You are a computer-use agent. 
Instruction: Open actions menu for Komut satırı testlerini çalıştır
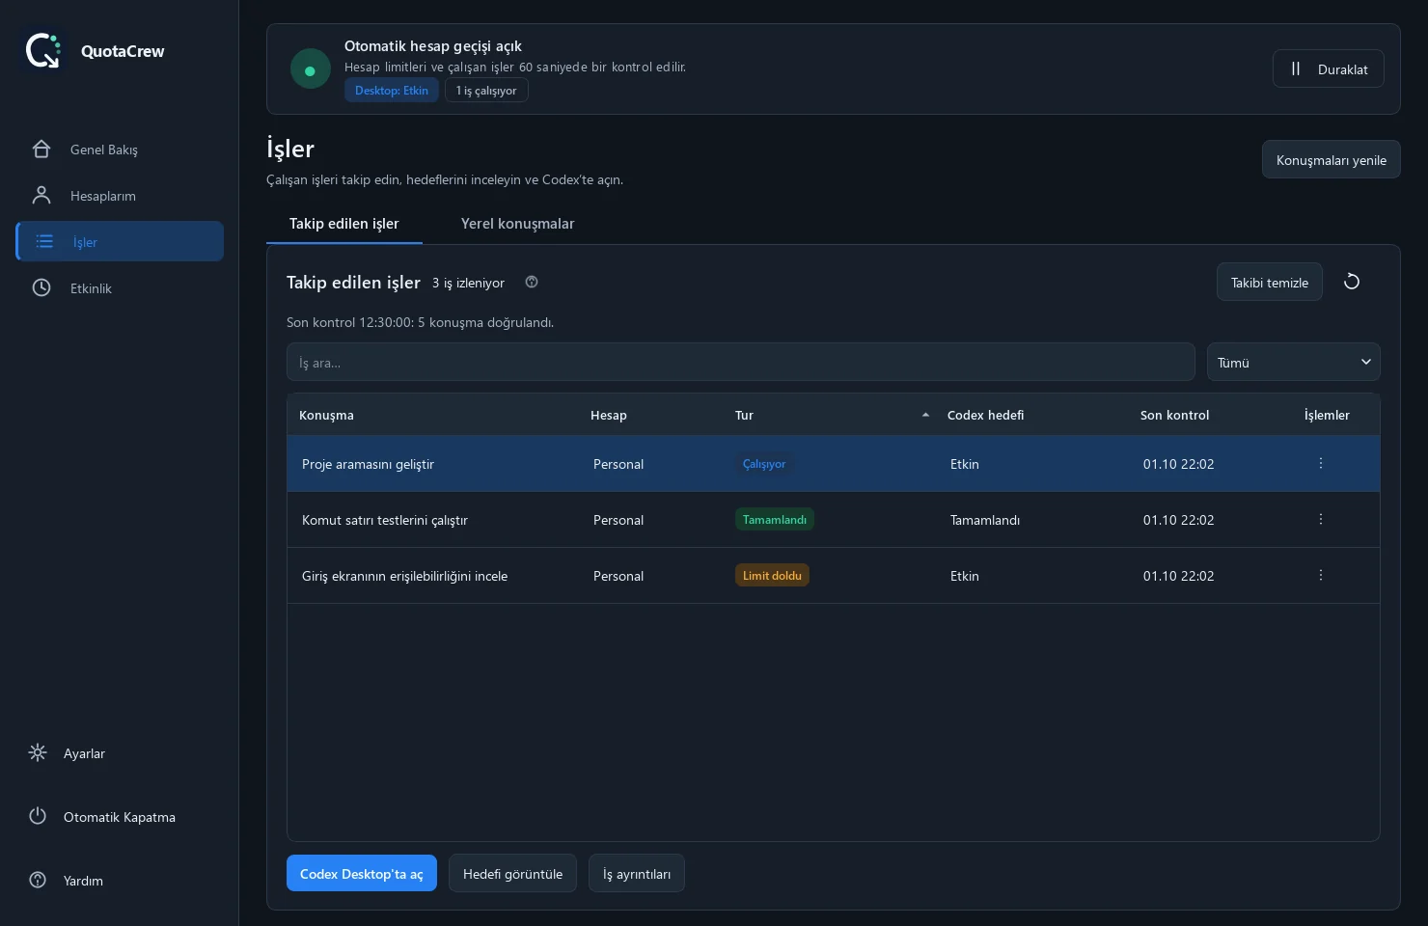pyautogui.click(x=1321, y=519)
